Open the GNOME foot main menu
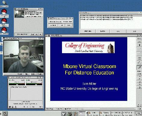The height and width of the screenshot is (116, 142). (x=5, y=114)
